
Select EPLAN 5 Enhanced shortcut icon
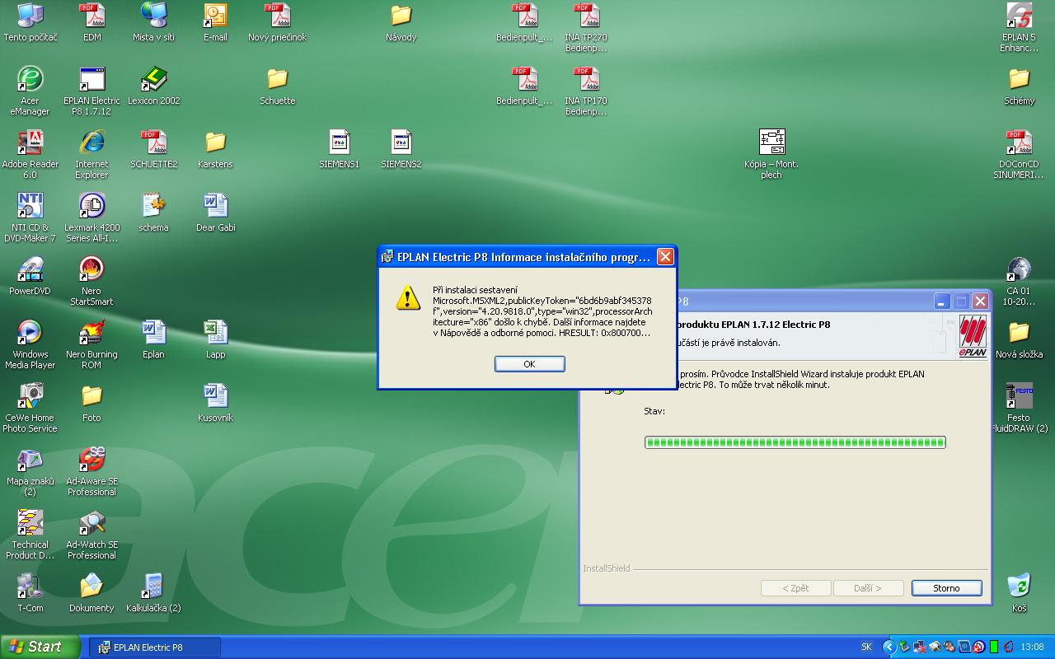click(x=1019, y=28)
